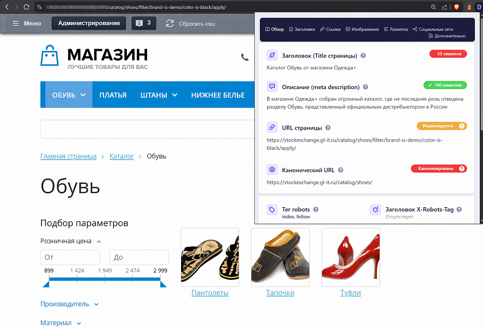Expand the Обувь navigation dropdown
The height and width of the screenshot is (328, 483).
(x=69, y=95)
